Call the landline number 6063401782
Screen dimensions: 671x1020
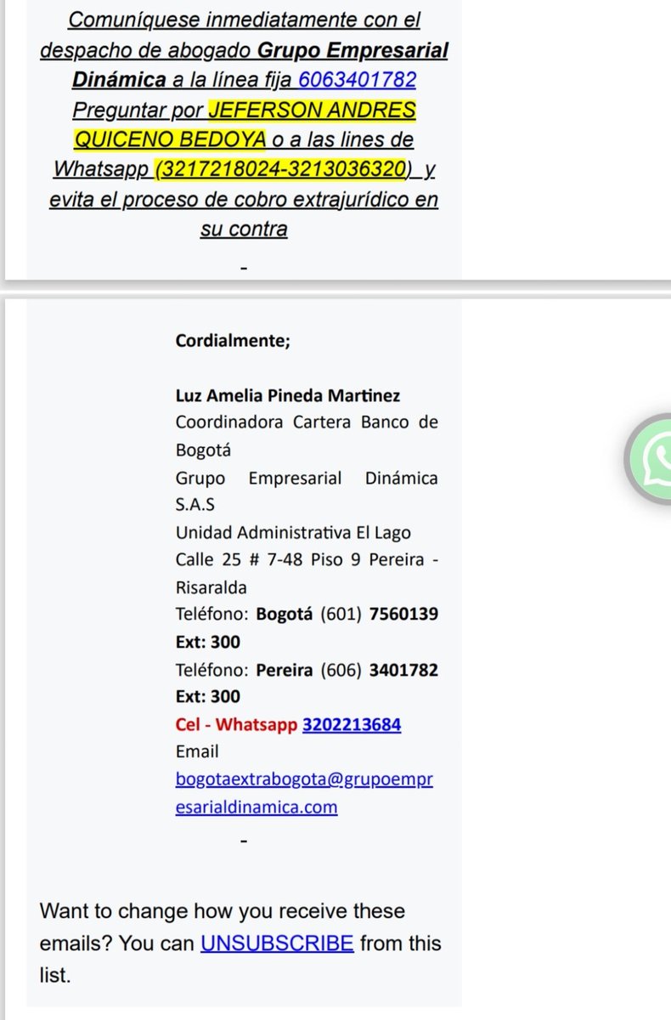point(358,81)
